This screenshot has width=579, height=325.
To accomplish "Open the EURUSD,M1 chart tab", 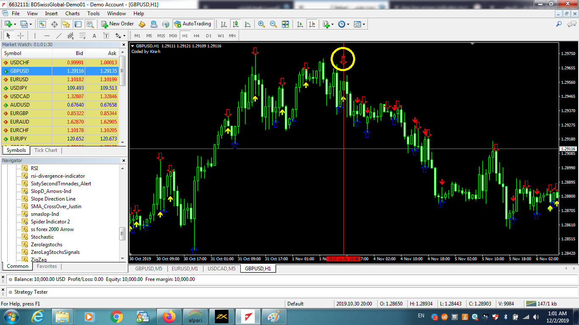I will (x=185, y=268).
